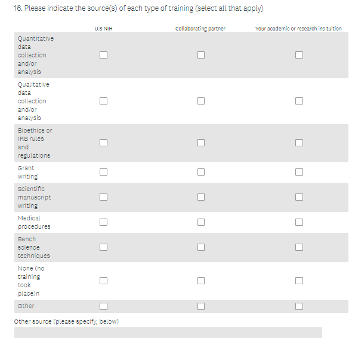352x338 pixels.
Task: Check U.S NIH box in Other row
Action: tap(103, 306)
